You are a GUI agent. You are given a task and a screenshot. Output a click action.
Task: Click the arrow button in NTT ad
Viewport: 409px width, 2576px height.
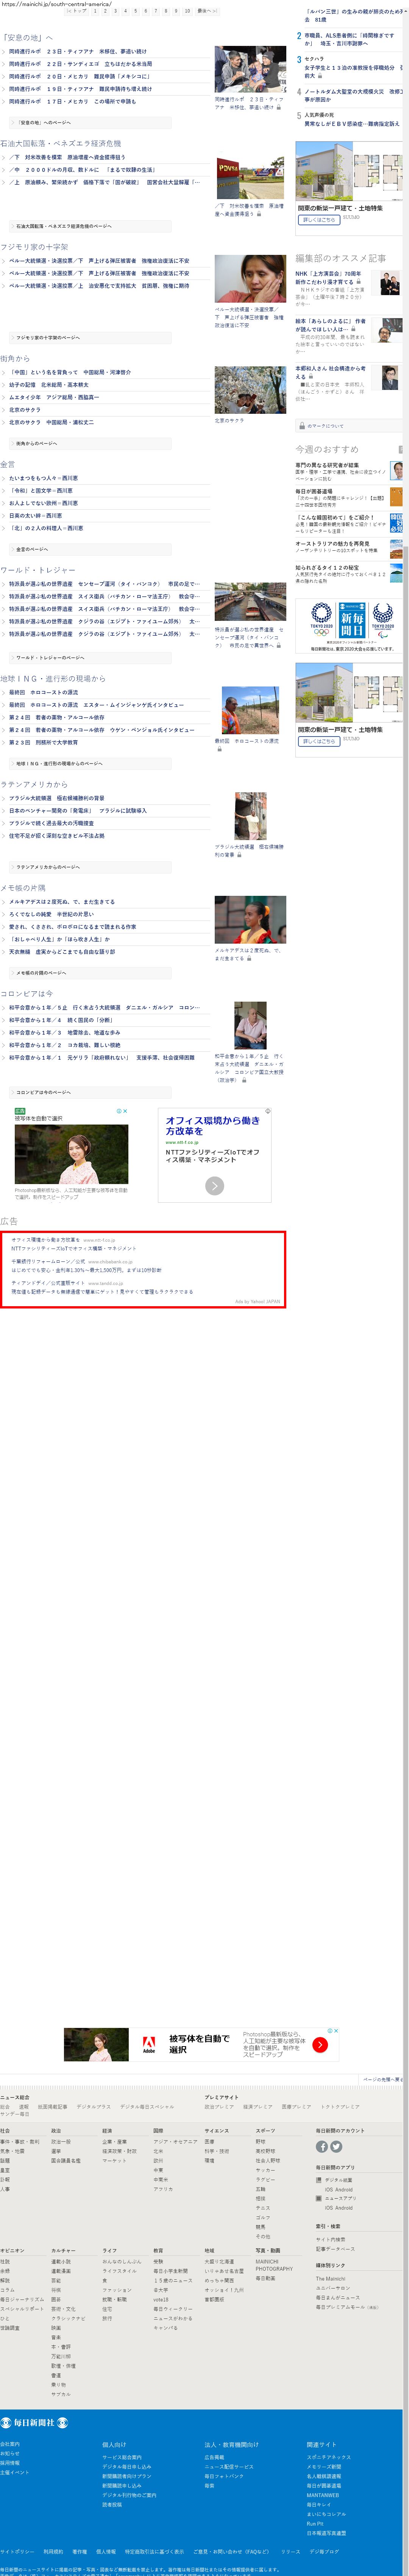(214, 1185)
